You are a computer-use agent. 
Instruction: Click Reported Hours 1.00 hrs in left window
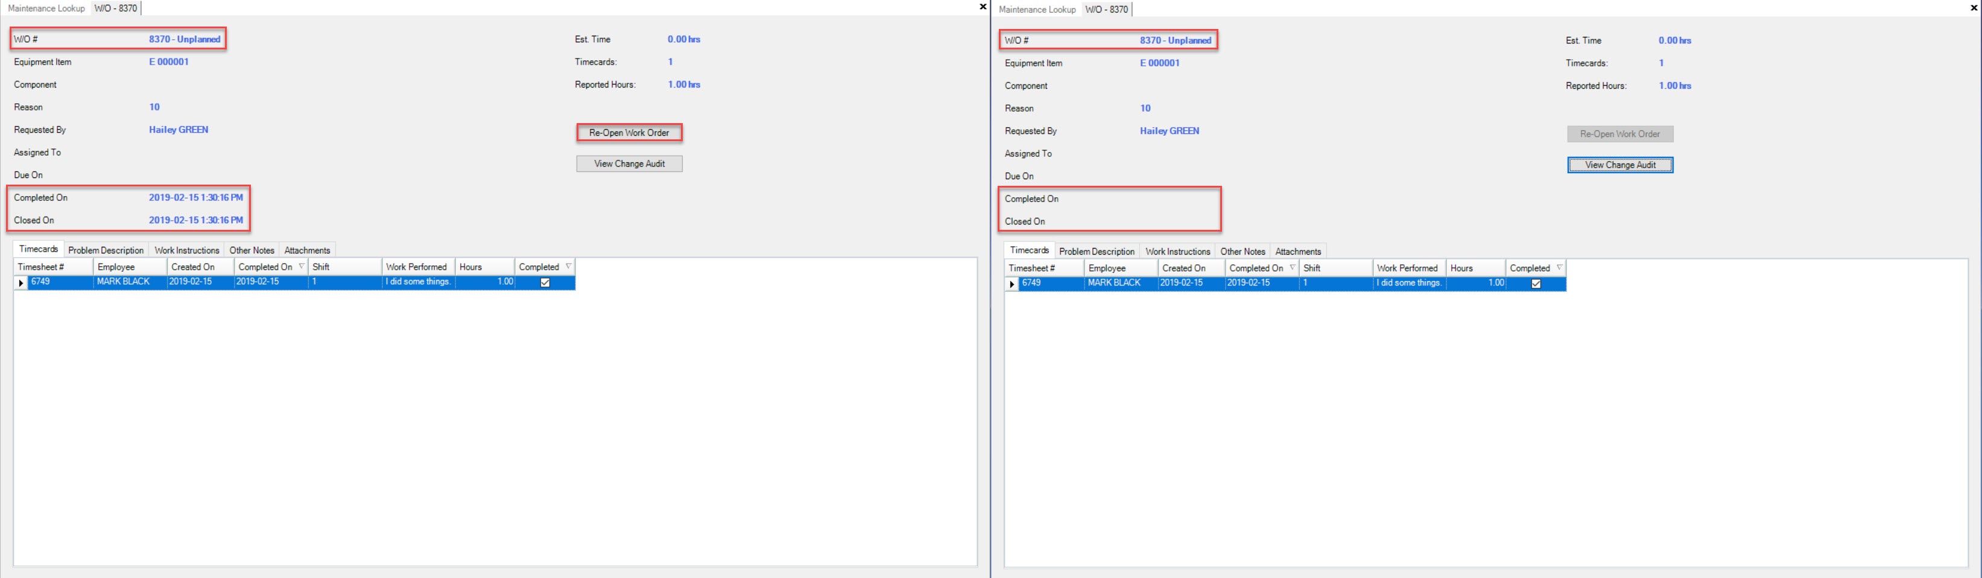click(x=684, y=84)
